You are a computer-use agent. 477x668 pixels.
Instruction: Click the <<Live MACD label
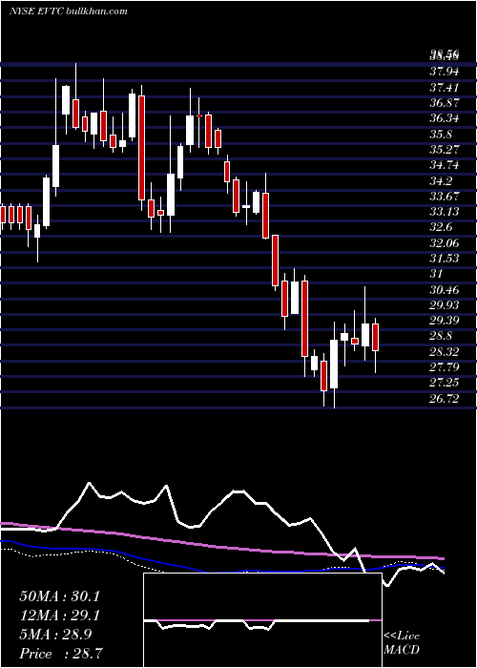tap(402, 643)
